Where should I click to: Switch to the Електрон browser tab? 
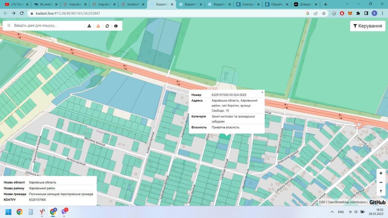tap(248, 4)
